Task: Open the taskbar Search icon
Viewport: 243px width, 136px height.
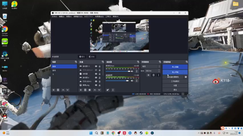Action: coord(96,133)
